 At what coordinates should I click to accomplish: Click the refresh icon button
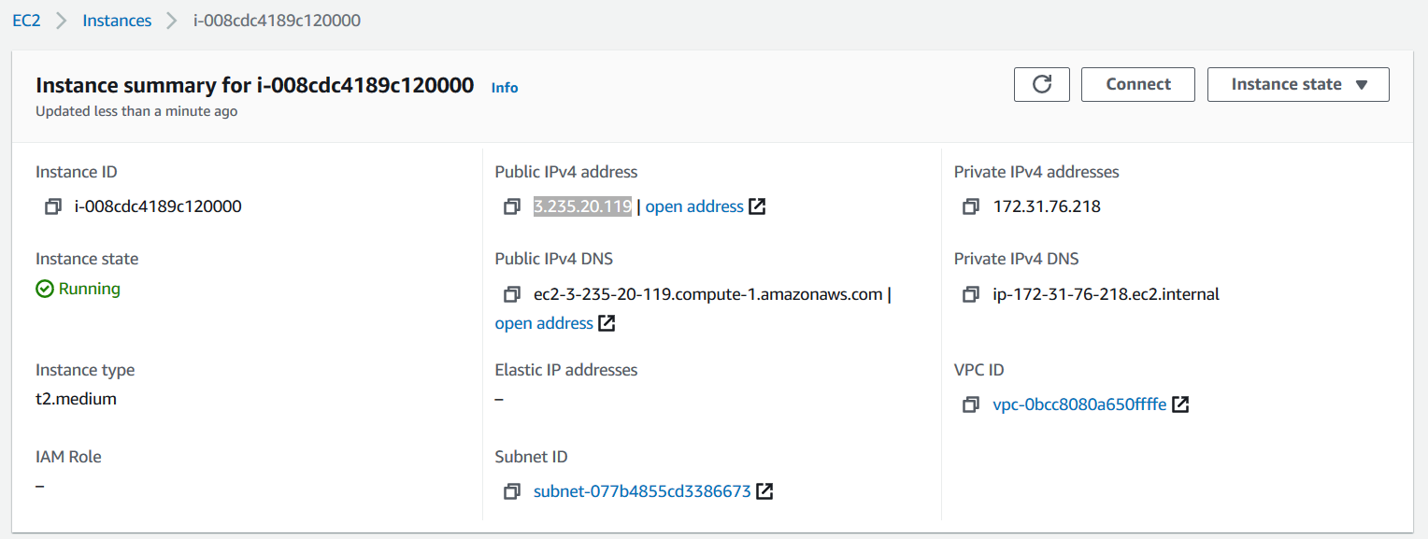pyautogui.click(x=1042, y=84)
